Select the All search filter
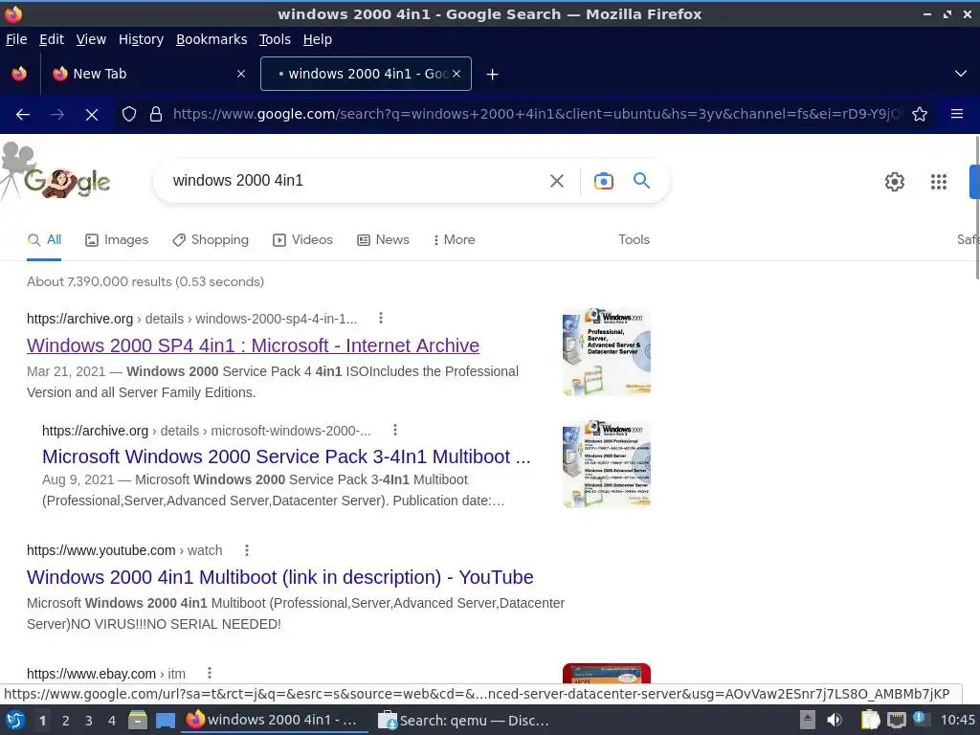Image resolution: width=980 pixels, height=735 pixels. 44,240
